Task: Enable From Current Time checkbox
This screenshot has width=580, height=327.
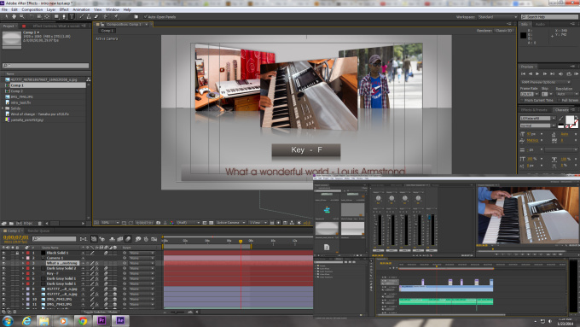Action: (522, 101)
